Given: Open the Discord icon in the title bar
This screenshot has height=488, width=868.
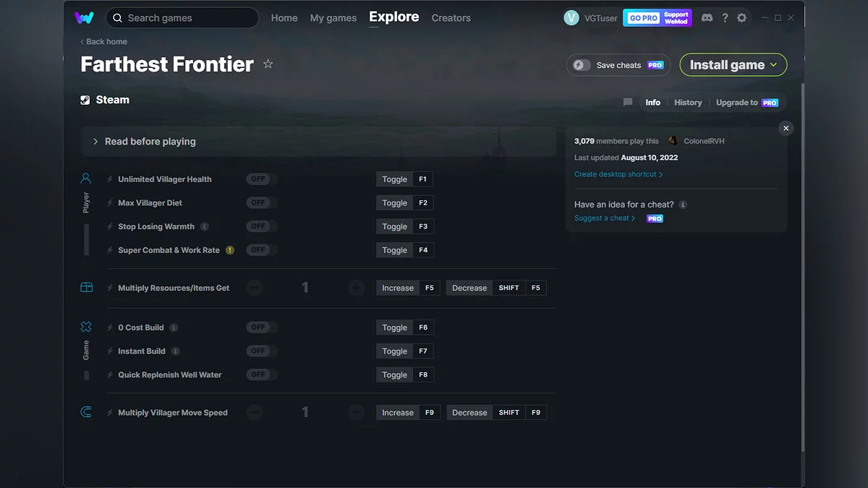Looking at the screenshot, I should click(707, 17).
